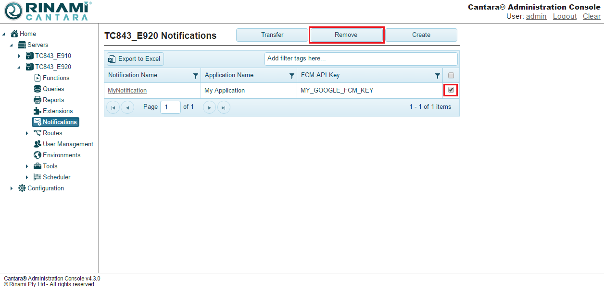Filter the Notification Name column
The width and height of the screenshot is (604, 292).
click(x=195, y=76)
